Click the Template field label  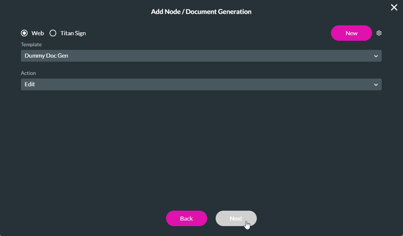coord(31,44)
